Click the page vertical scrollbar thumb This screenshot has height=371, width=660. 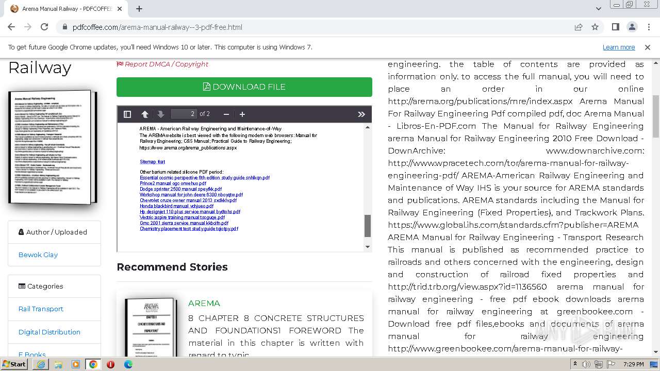click(656, 116)
